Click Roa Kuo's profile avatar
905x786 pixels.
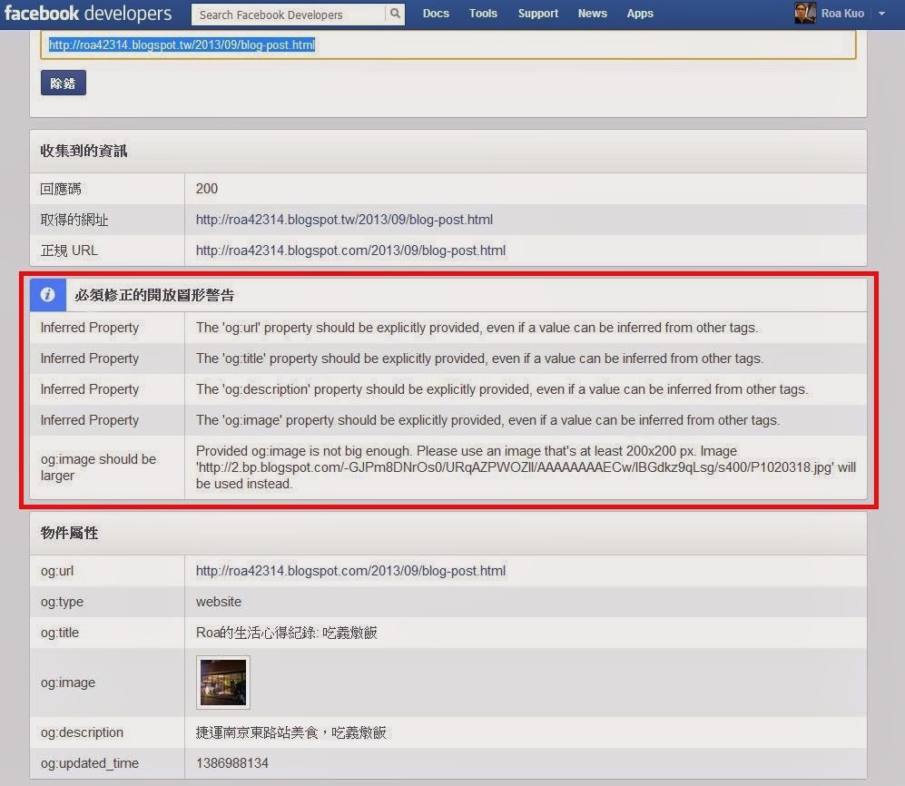[804, 13]
